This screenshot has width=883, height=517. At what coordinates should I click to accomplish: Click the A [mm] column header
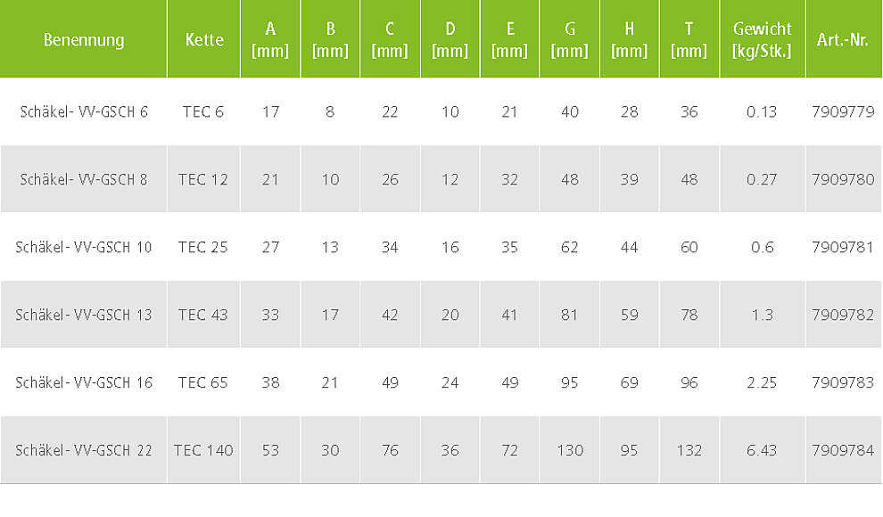(270, 40)
